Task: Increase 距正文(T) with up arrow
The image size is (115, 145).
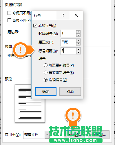Action: (78, 41)
